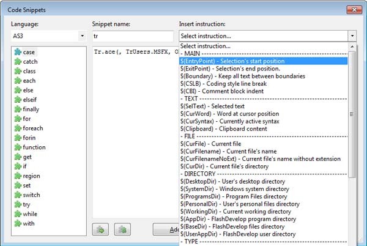
Task: Collapse the Insert instruction combo box arrow
Action: tap(352, 36)
